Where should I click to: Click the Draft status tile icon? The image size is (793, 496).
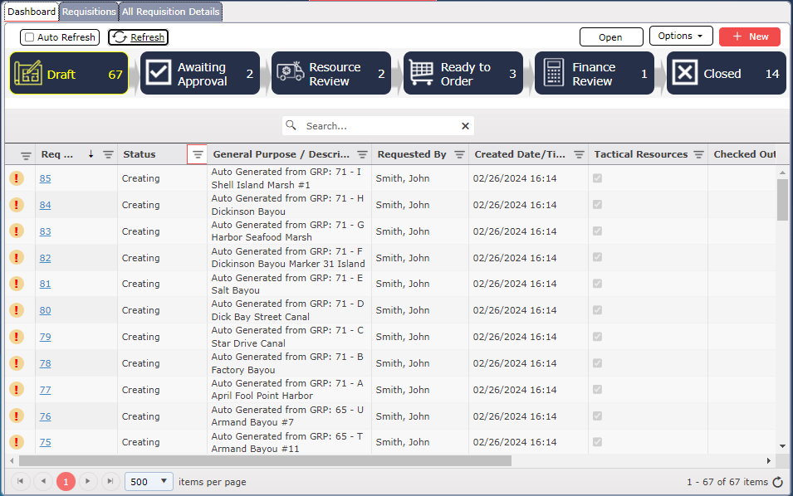(x=29, y=74)
